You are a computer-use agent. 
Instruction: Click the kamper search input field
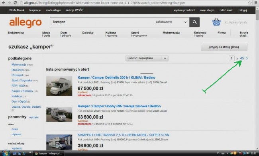pyautogui.click(x=102, y=22)
